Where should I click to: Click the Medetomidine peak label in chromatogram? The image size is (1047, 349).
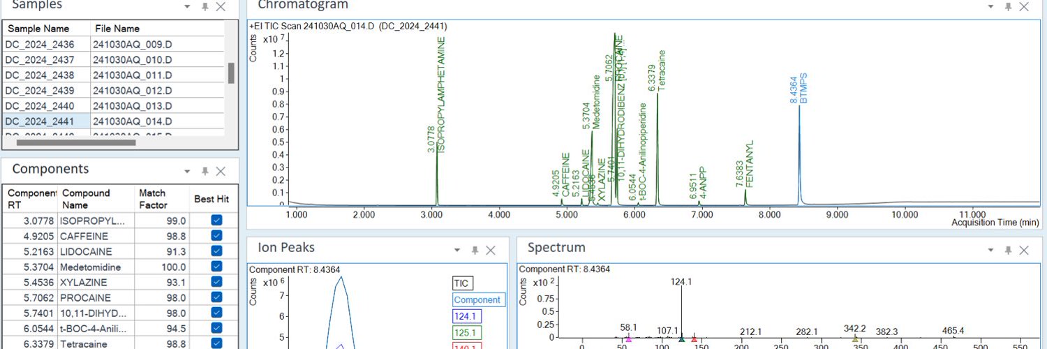(596, 102)
